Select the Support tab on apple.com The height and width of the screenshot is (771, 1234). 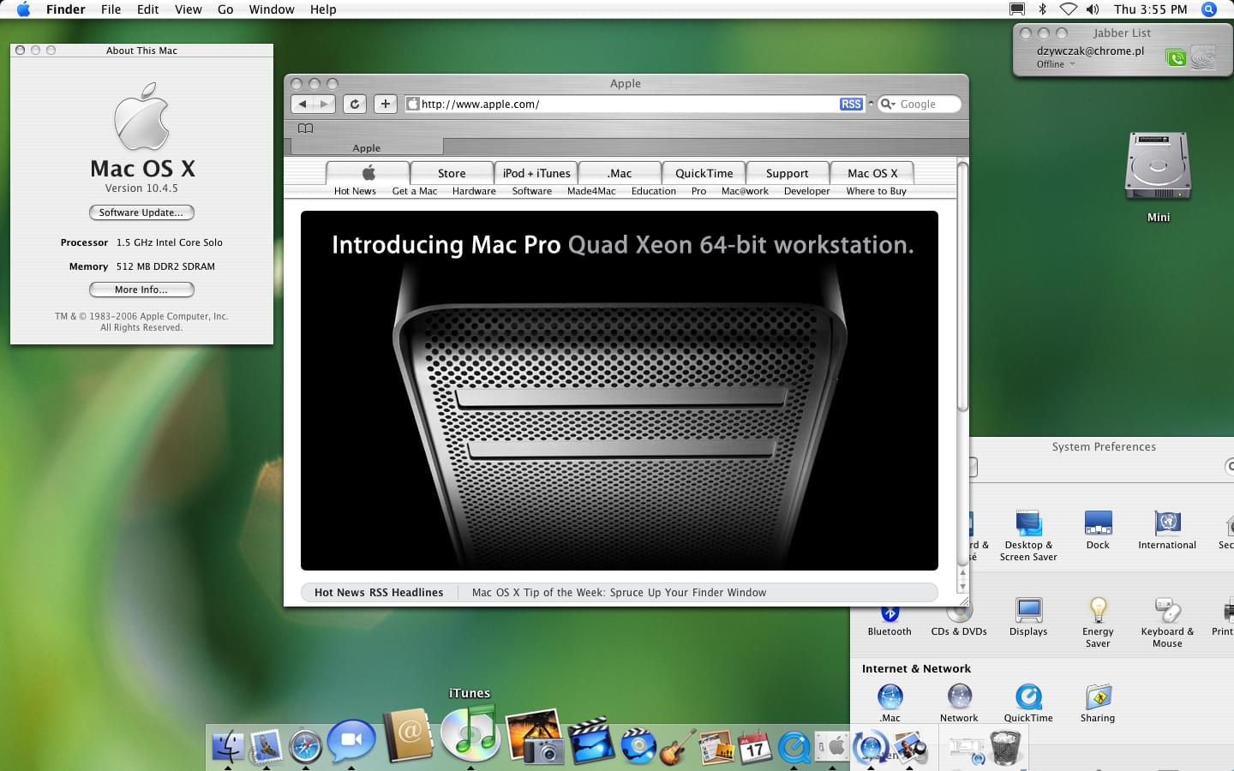pyautogui.click(x=787, y=173)
